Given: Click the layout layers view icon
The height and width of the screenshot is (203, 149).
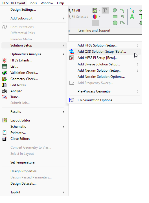Looking at the screenshot, I should point(95,10).
